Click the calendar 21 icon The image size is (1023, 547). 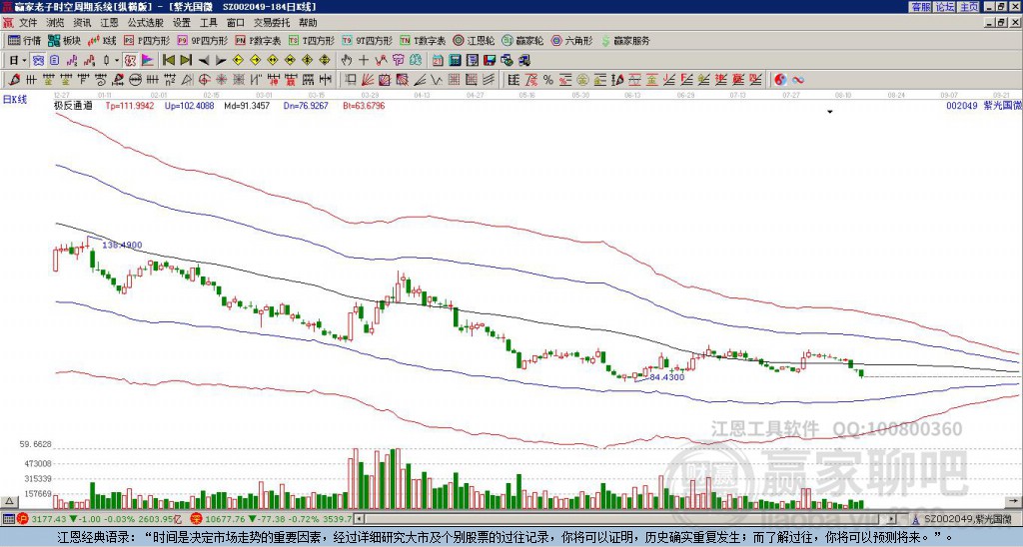tap(439, 61)
